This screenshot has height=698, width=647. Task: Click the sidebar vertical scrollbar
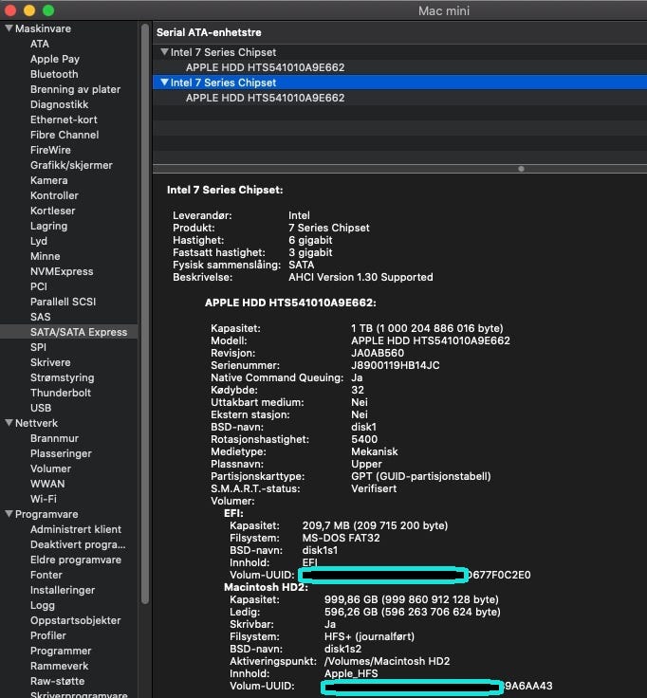(145, 313)
